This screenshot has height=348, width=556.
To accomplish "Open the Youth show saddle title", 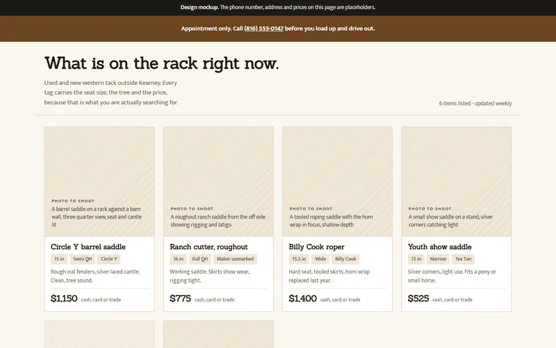I will pos(439,247).
